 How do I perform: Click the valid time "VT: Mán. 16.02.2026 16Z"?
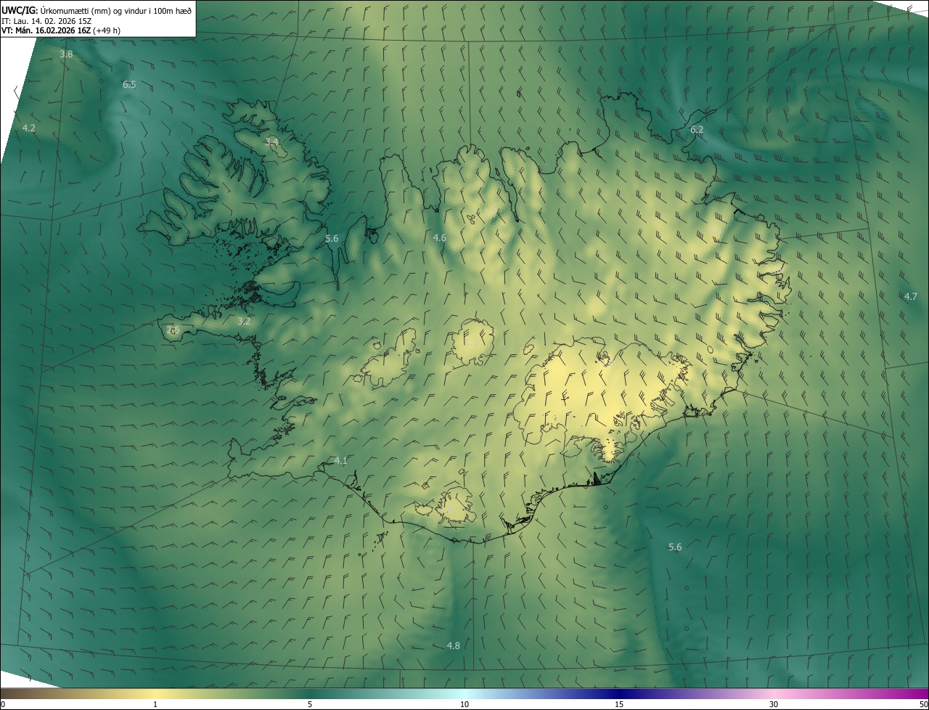(46, 30)
